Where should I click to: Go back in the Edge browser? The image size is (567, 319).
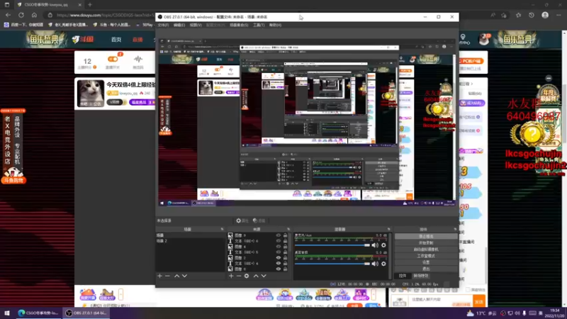tap(9, 15)
